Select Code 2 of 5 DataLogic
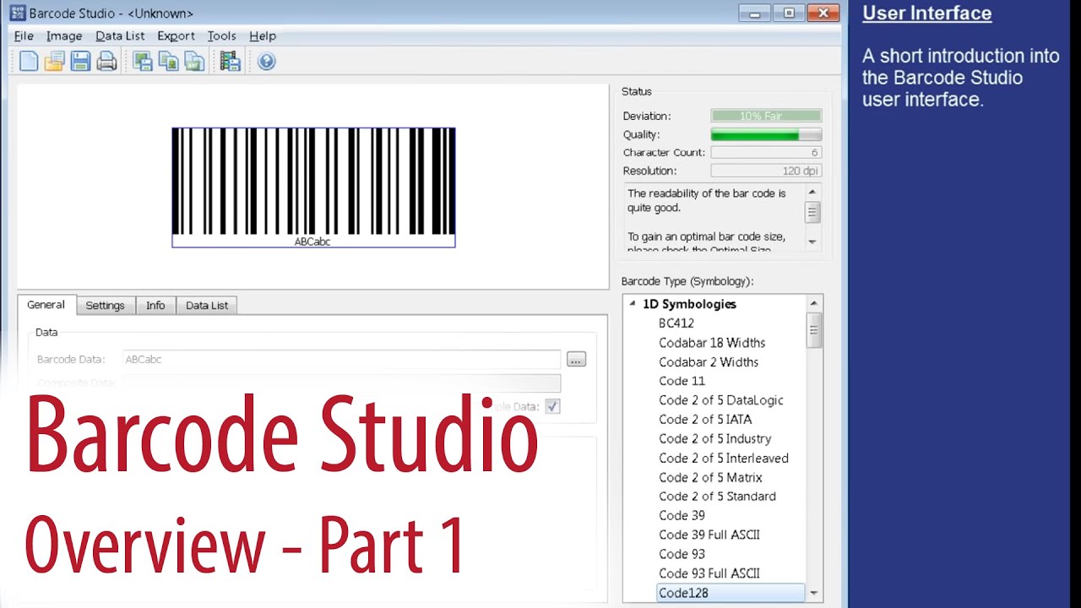Screen dimensions: 1081x608 coord(721,400)
